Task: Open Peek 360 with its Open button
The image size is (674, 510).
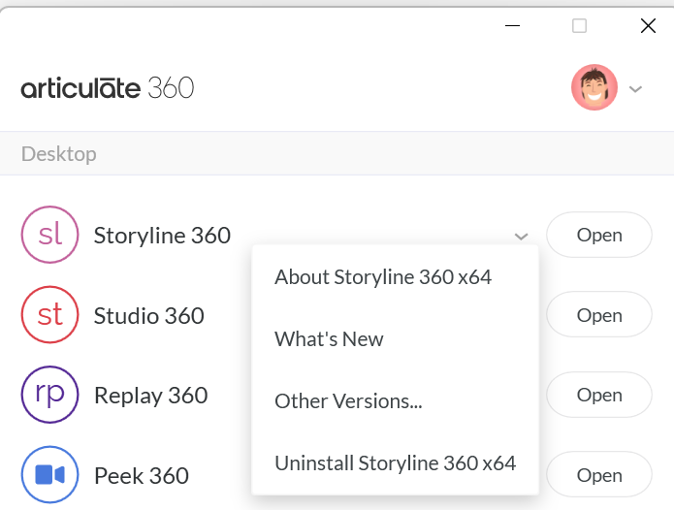Action: (x=599, y=474)
